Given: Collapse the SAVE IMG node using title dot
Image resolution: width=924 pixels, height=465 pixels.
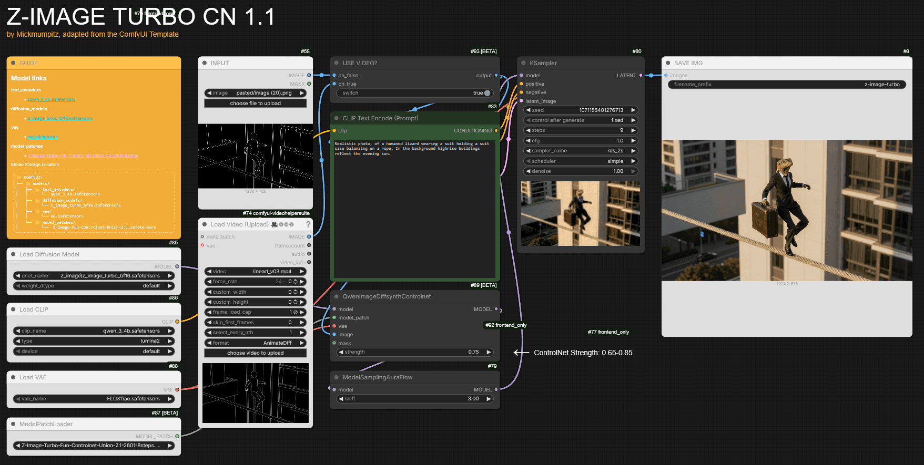Looking at the screenshot, I should [x=668, y=63].
